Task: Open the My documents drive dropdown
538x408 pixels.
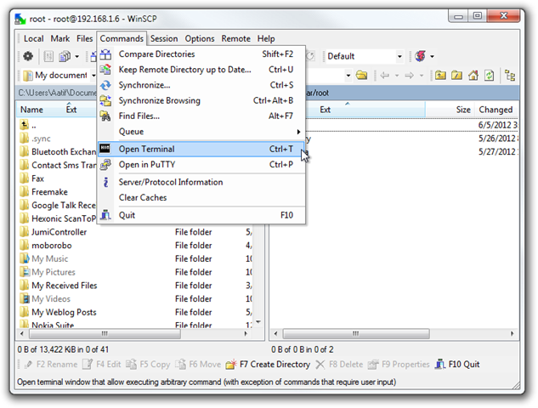Action: pyautogui.click(x=93, y=75)
